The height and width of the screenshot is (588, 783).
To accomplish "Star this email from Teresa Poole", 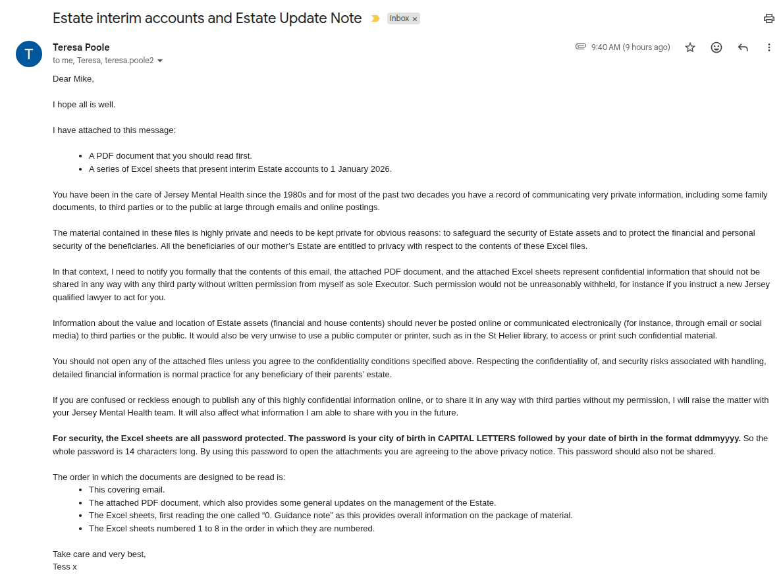I will [x=690, y=47].
